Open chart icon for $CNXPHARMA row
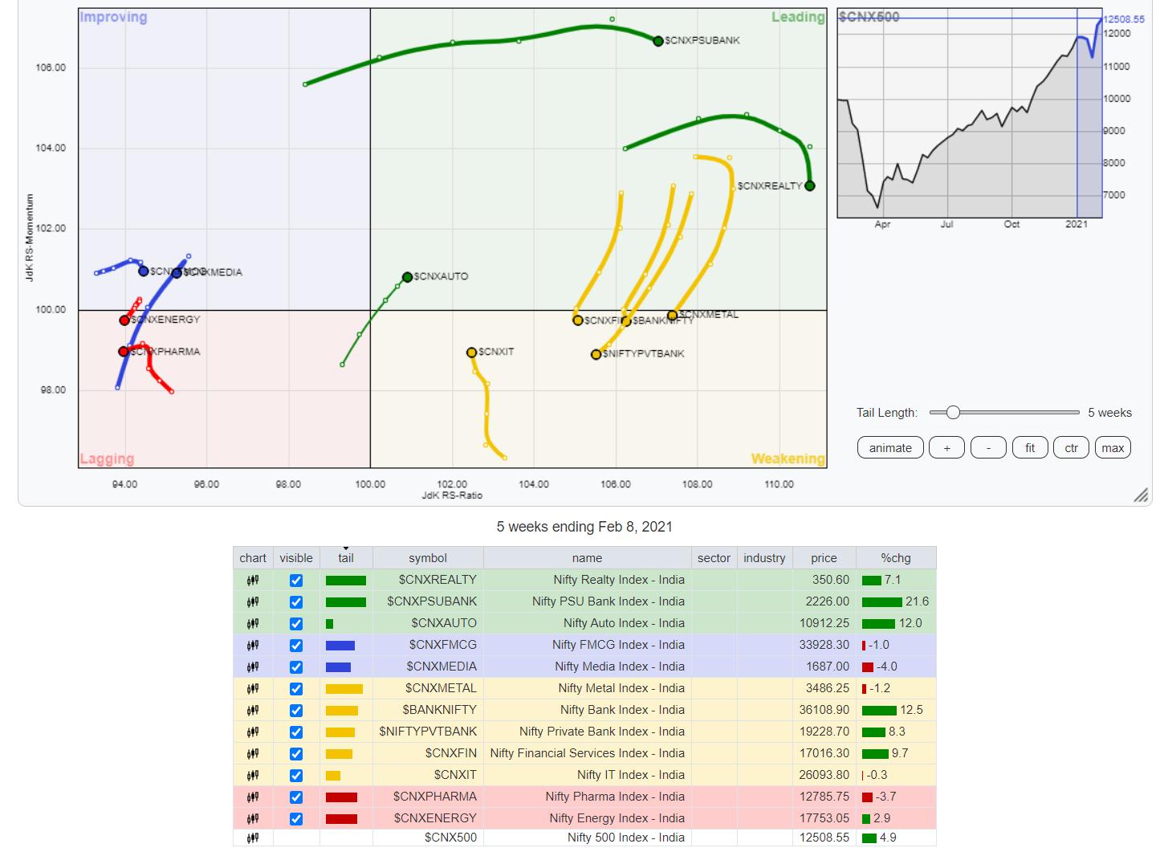 pos(252,797)
